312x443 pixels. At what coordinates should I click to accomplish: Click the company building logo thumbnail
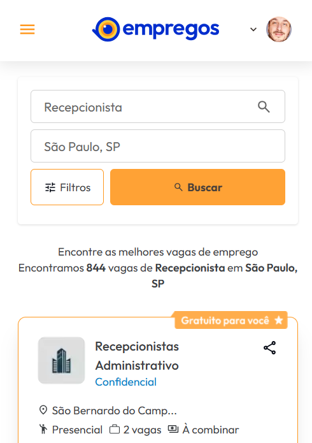coord(62,361)
